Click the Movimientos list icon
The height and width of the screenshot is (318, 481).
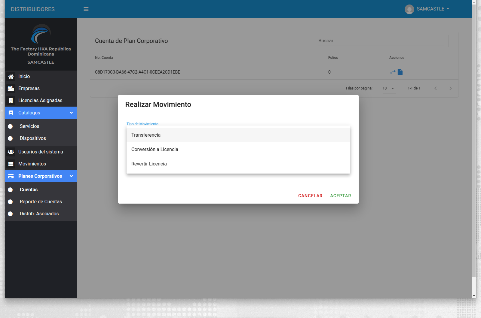pyautogui.click(x=11, y=164)
